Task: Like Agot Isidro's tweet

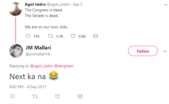Action: click(73, 36)
